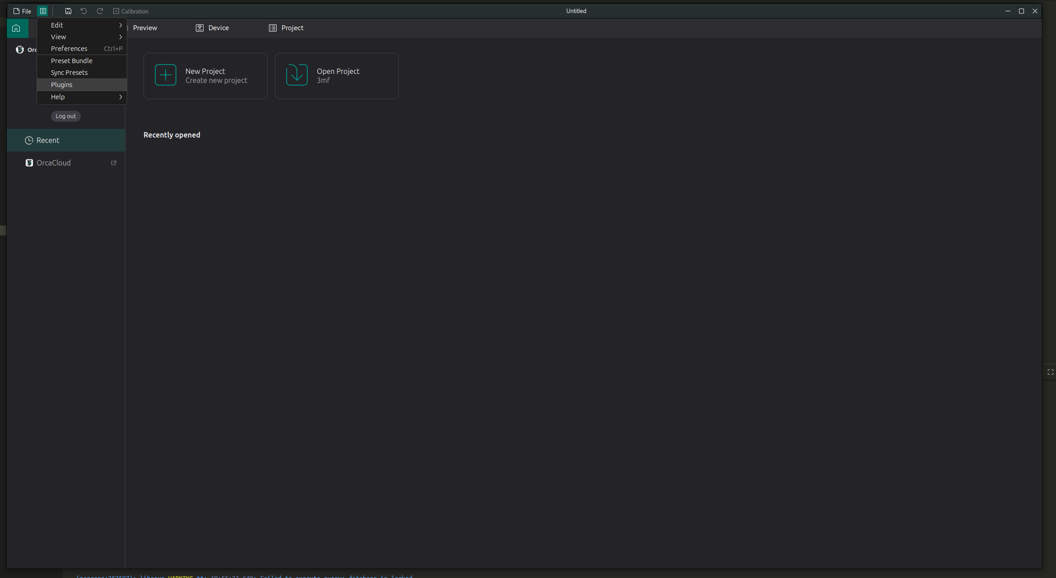1056x578 pixels.
Task: Open the hamburger menu icon in title bar
Action: point(43,11)
